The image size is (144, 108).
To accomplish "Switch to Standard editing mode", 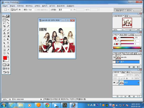I will 4,65.
